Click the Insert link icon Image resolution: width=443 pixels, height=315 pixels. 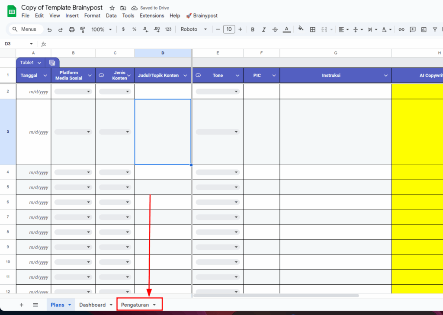(401, 29)
